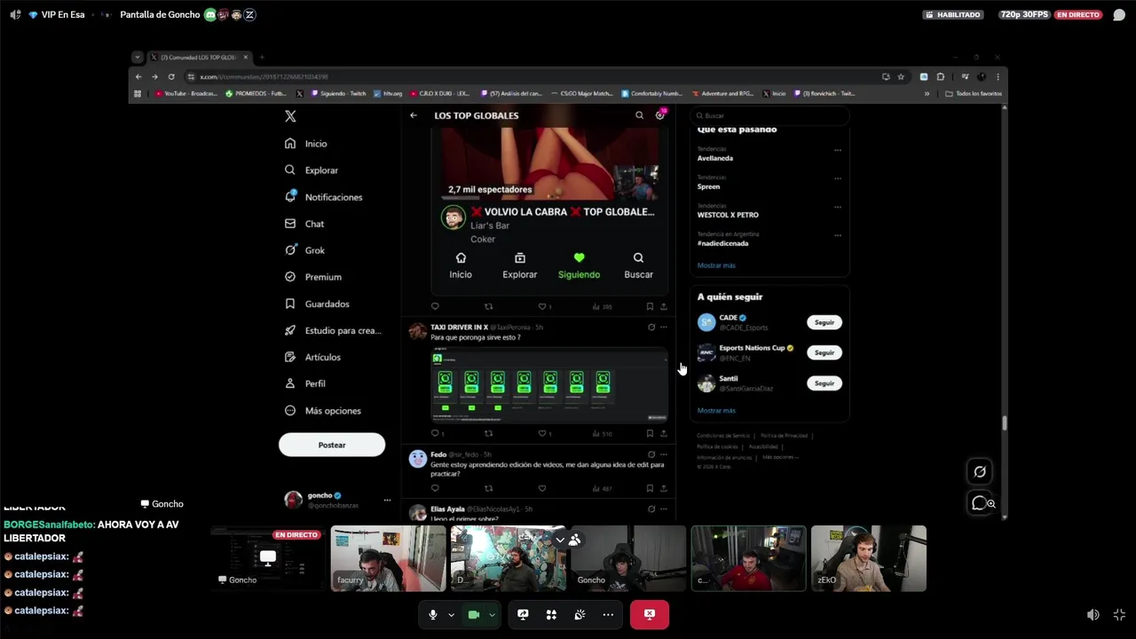
Task: Select facurry's video thumbnail
Action: point(388,558)
